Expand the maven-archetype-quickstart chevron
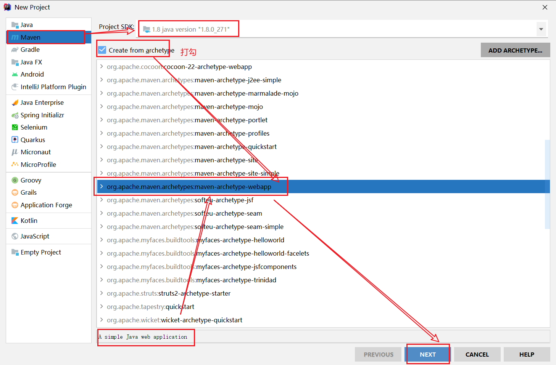Image resolution: width=556 pixels, height=365 pixels. tap(102, 146)
